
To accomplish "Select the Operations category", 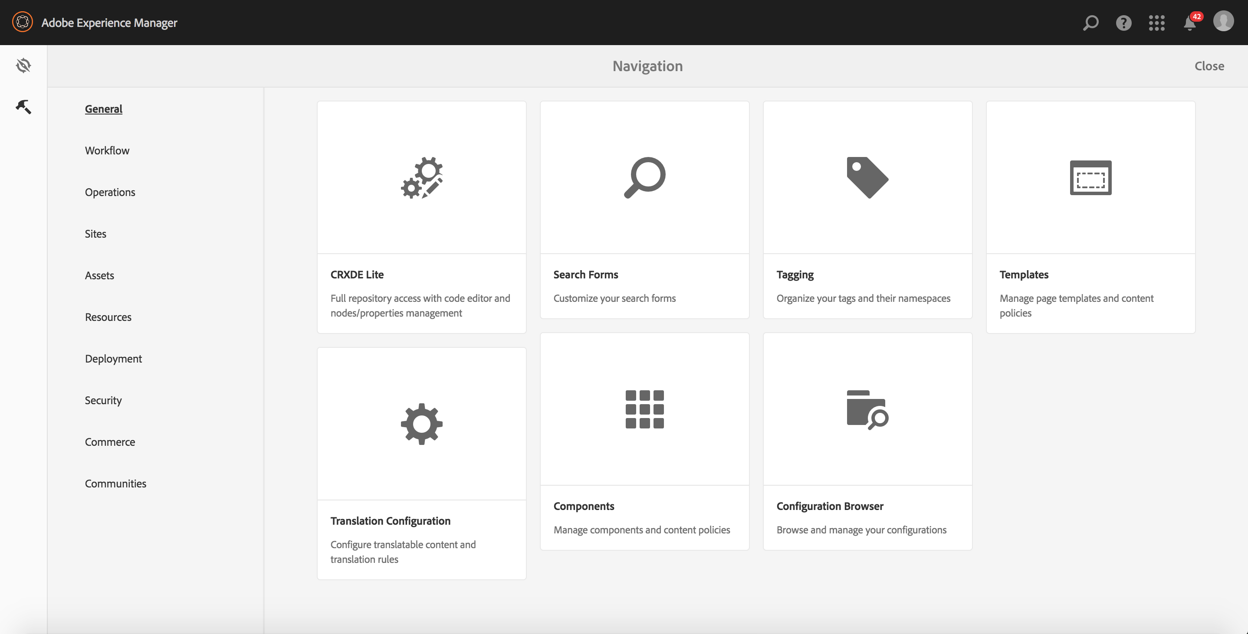I will coord(110,192).
